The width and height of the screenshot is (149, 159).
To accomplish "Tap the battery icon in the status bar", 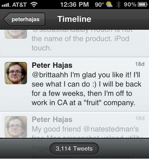I will click(x=143, y=5).
